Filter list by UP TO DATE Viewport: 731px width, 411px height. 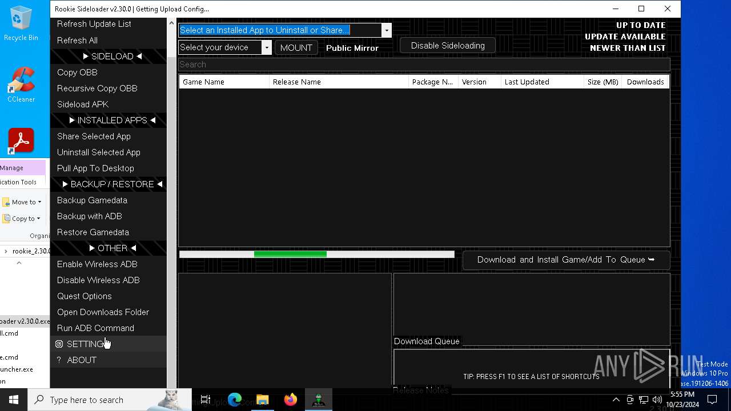(641, 25)
